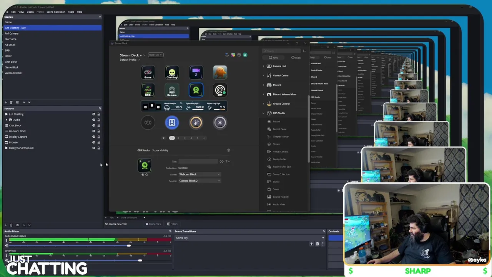
Task: Toggle lock on Browser source
Action: (x=98, y=142)
